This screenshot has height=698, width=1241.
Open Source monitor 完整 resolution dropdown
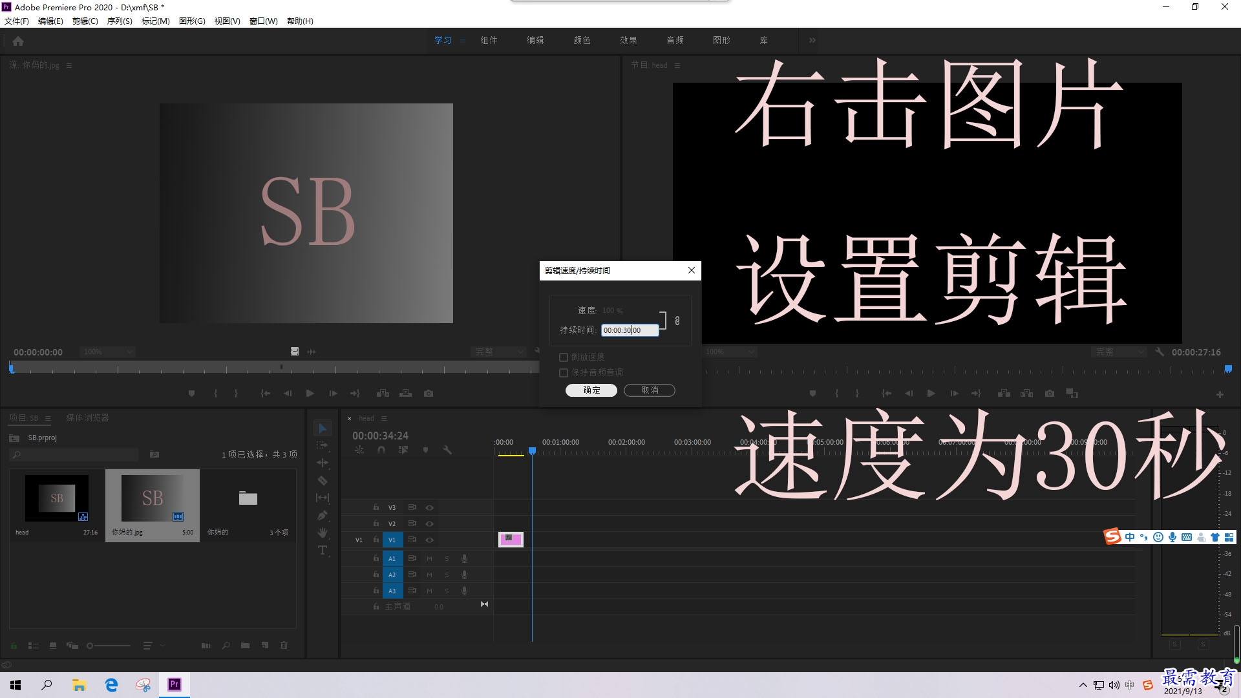(x=499, y=352)
